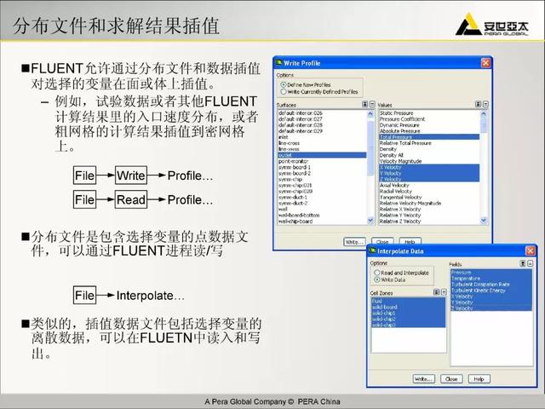Select symm-duct-2 in Surfaces
Image resolution: width=545 pixels, height=409 pixels.
[x=322, y=203]
